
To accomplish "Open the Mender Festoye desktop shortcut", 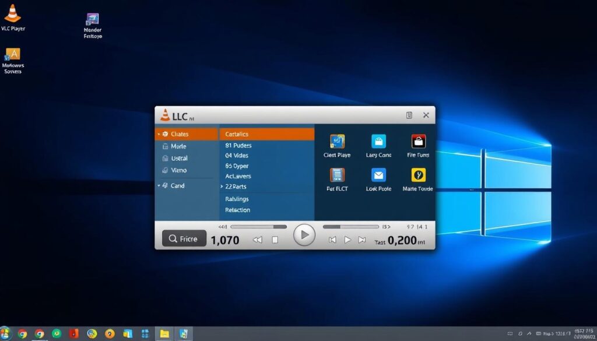I will click(x=92, y=19).
